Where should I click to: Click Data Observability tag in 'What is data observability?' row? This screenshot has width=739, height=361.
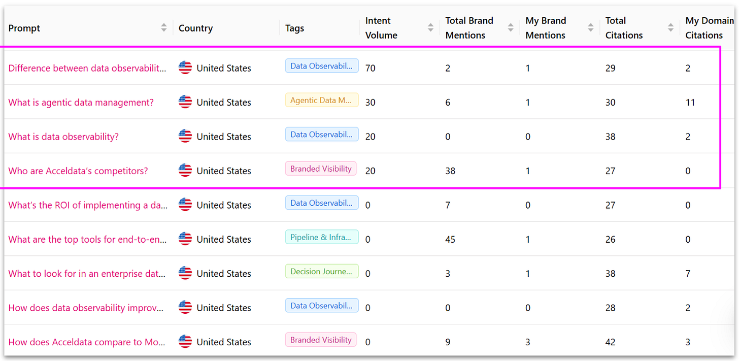pyautogui.click(x=322, y=134)
